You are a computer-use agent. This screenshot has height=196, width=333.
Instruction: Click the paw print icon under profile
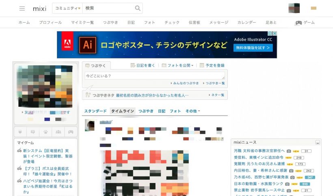pos(46,132)
